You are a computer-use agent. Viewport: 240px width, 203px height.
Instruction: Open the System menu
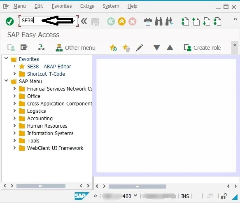click(111, 6)
